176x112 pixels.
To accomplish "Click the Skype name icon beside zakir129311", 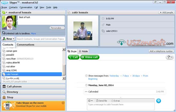I will pyautogui.click(x=103, y=31).
